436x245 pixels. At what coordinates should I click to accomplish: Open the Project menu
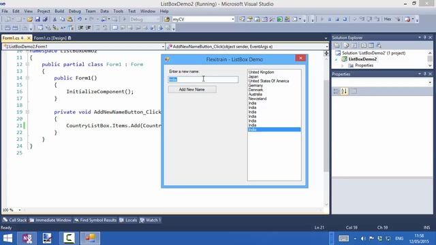[44, 11]
